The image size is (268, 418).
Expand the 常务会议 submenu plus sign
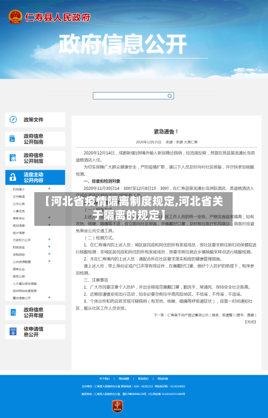pyautogui.click(x=49, y=218)
